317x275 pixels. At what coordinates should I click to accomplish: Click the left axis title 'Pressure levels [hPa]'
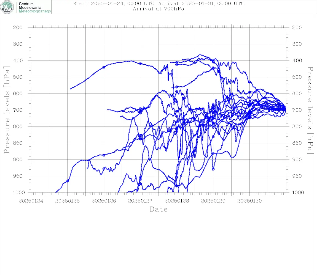pos(7,110)
